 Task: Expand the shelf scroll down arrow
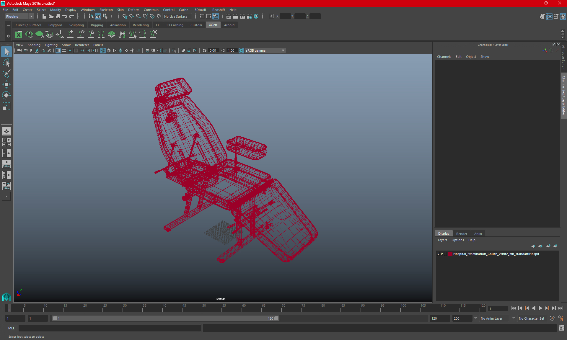(563, 37)
